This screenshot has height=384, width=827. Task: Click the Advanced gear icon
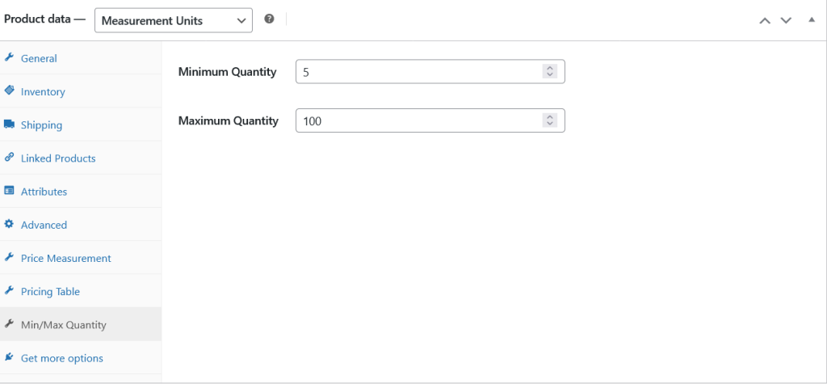click(9, 225)
